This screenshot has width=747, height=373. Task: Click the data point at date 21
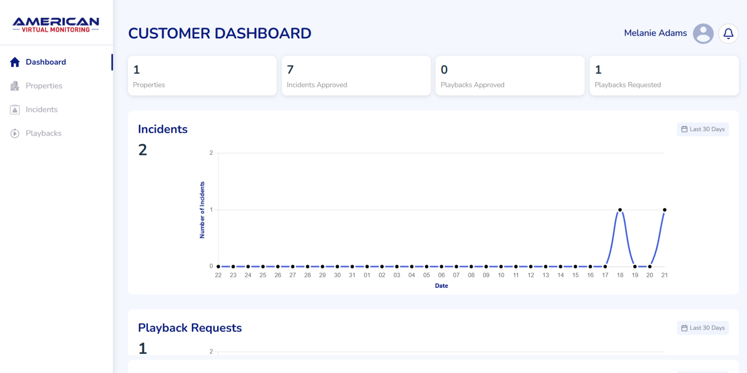pos(665,210)
